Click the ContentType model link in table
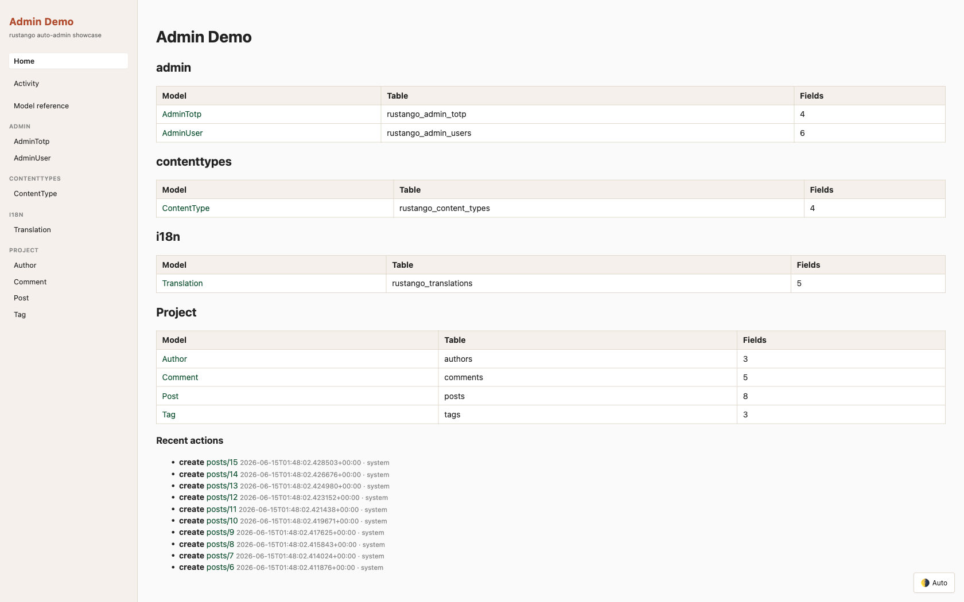 [x=185, y=208]
